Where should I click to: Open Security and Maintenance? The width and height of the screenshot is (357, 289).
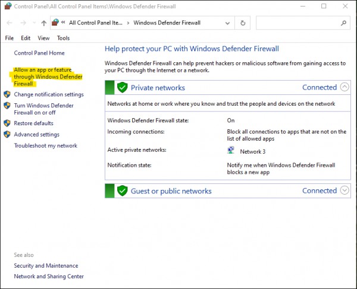(46, 266)
